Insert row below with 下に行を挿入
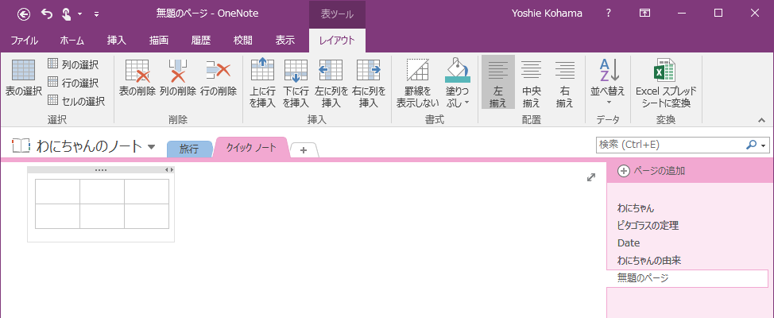The height and width of the screenshot is (318, 774). coord(296,83)
